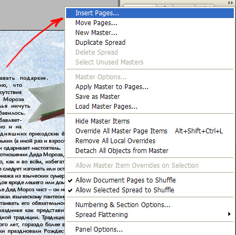
Task: Click Hide Master Items
Action: pyautogui.click(x=150, y=121)
